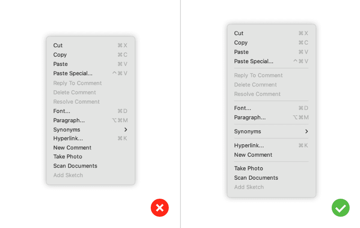Choose Take Photo in the left menu
The image size is (360, 228).
[67, 157]
